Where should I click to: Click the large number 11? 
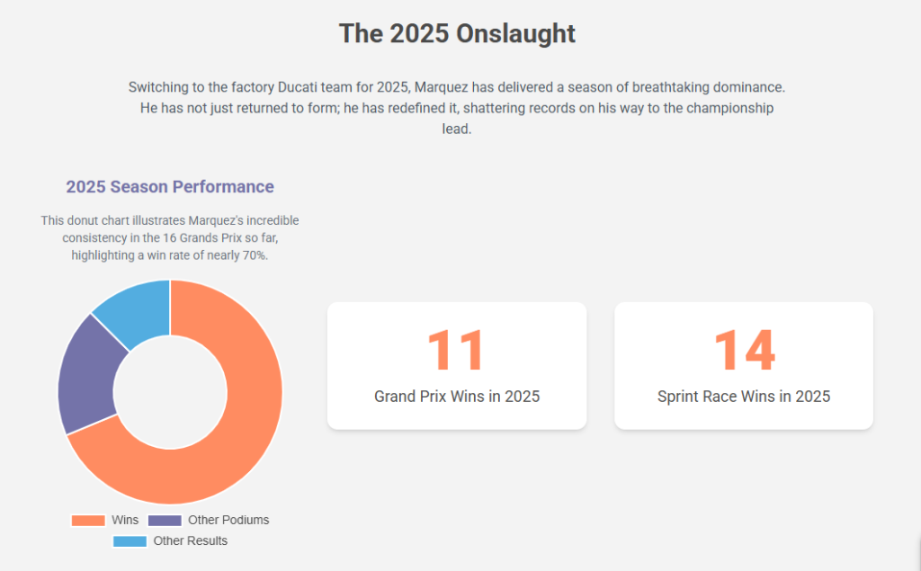(x=456, y=351)
